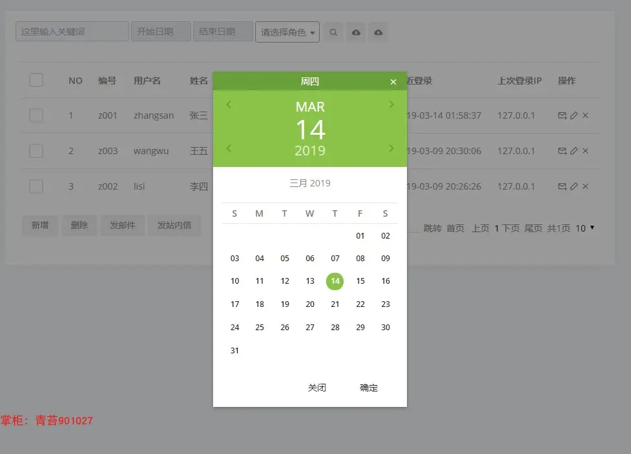Click the 发站内信 button

point(174,226)
